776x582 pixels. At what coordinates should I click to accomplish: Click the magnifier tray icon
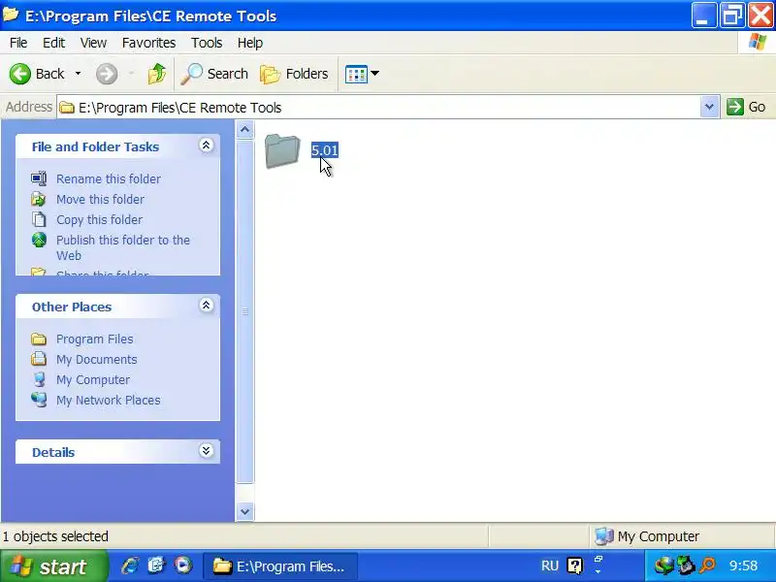tap(708, 566)
